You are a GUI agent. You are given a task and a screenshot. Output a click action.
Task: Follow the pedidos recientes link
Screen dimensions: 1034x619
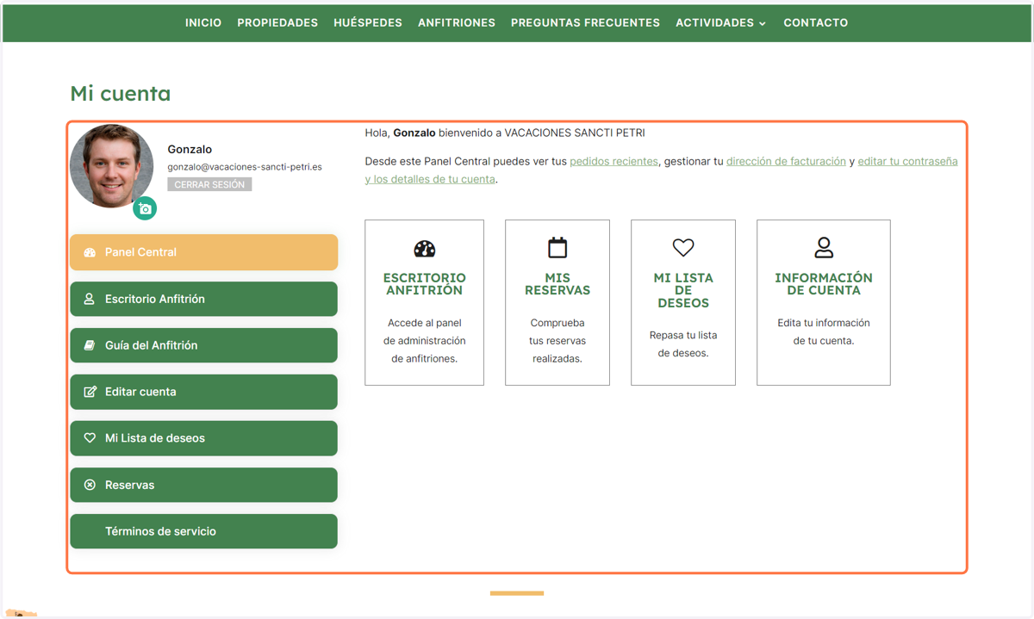click(614, 161)
